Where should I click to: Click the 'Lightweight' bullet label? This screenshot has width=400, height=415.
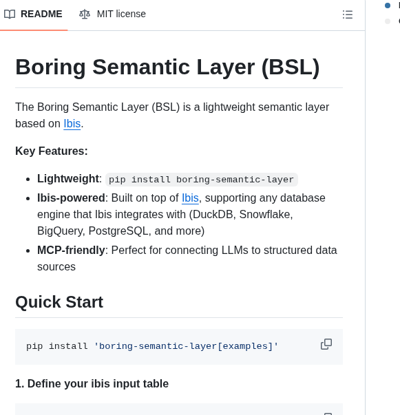[x=68, y=179]
